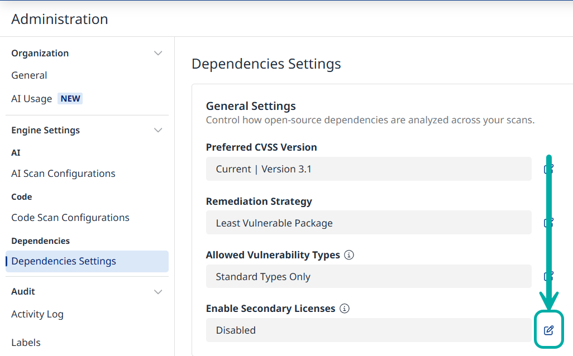Go to AI Scan Configurations
This screenshot has height=356, width=573.
63,174
